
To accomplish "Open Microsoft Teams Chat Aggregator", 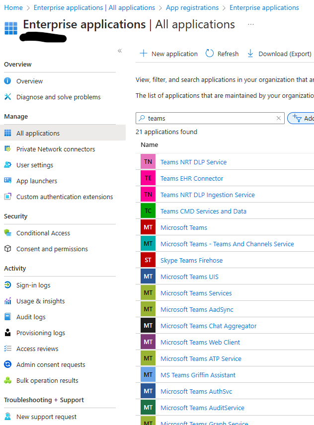I will coord(208,326).
